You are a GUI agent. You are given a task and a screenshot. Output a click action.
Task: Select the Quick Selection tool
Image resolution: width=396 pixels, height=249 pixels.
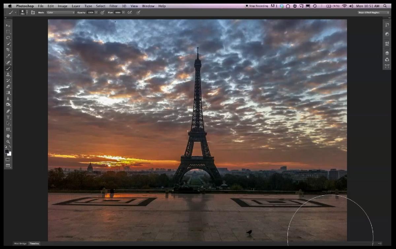[8, 44]
